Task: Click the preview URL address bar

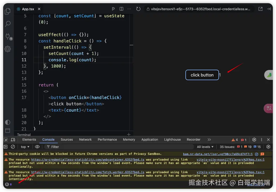Action: click(199, 9)
